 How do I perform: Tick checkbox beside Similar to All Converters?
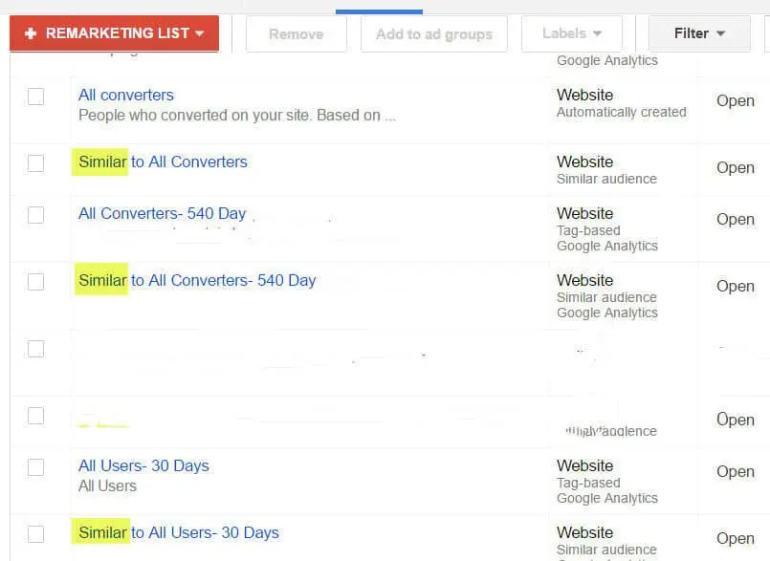click(x=35, y=163)
